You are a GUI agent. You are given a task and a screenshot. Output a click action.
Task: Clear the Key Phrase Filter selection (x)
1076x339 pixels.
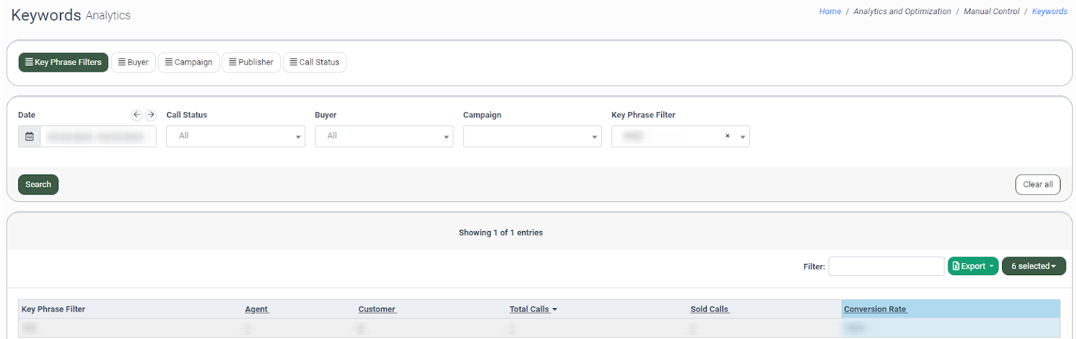[x=727, y=136]
